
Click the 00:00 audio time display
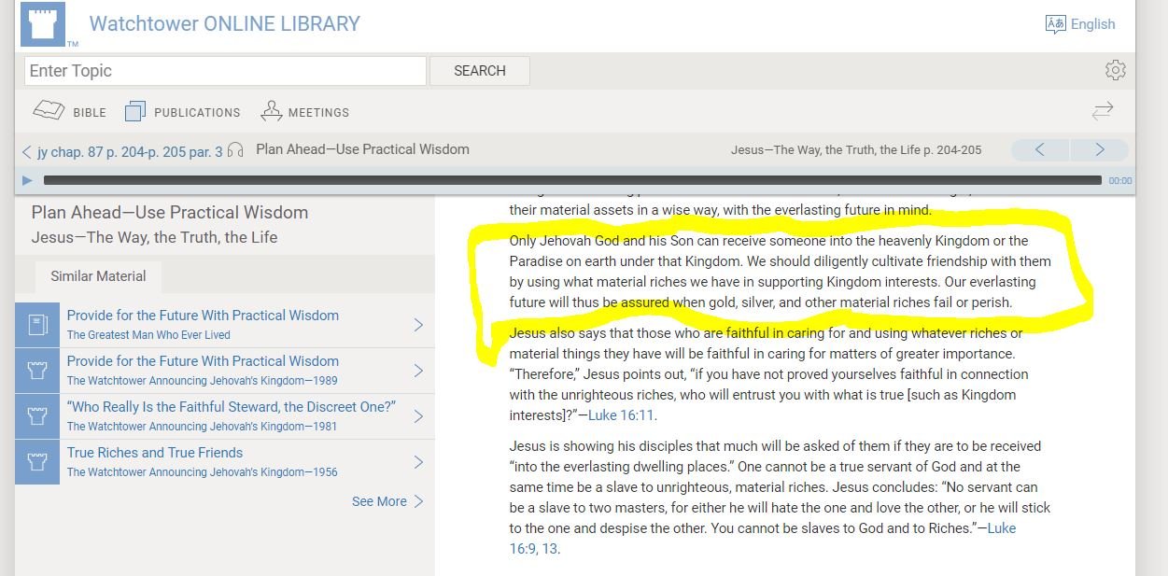1119,181
